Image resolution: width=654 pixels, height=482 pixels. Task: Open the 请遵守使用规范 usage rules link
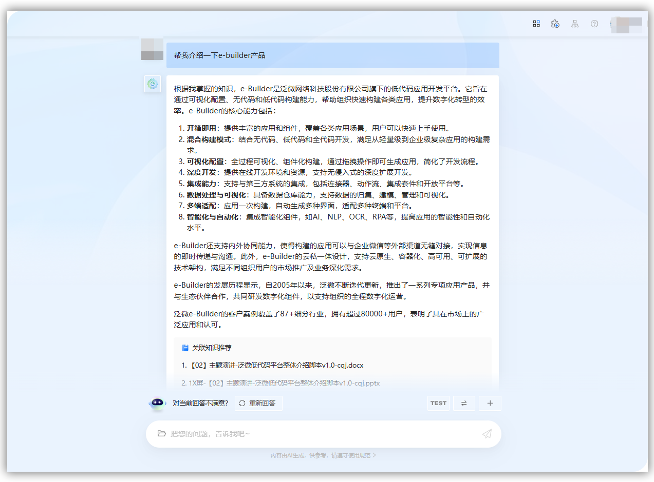353,455
